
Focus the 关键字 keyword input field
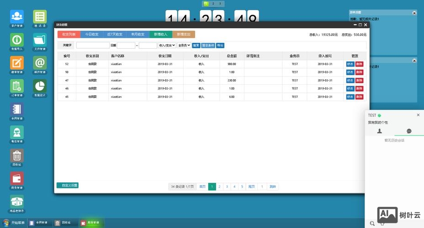(x=93, y=45)
